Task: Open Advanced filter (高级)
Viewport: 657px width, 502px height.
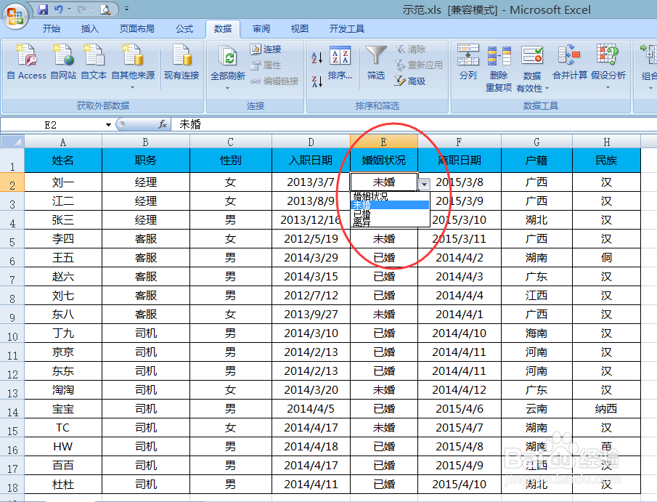Action: coord(410,81)
